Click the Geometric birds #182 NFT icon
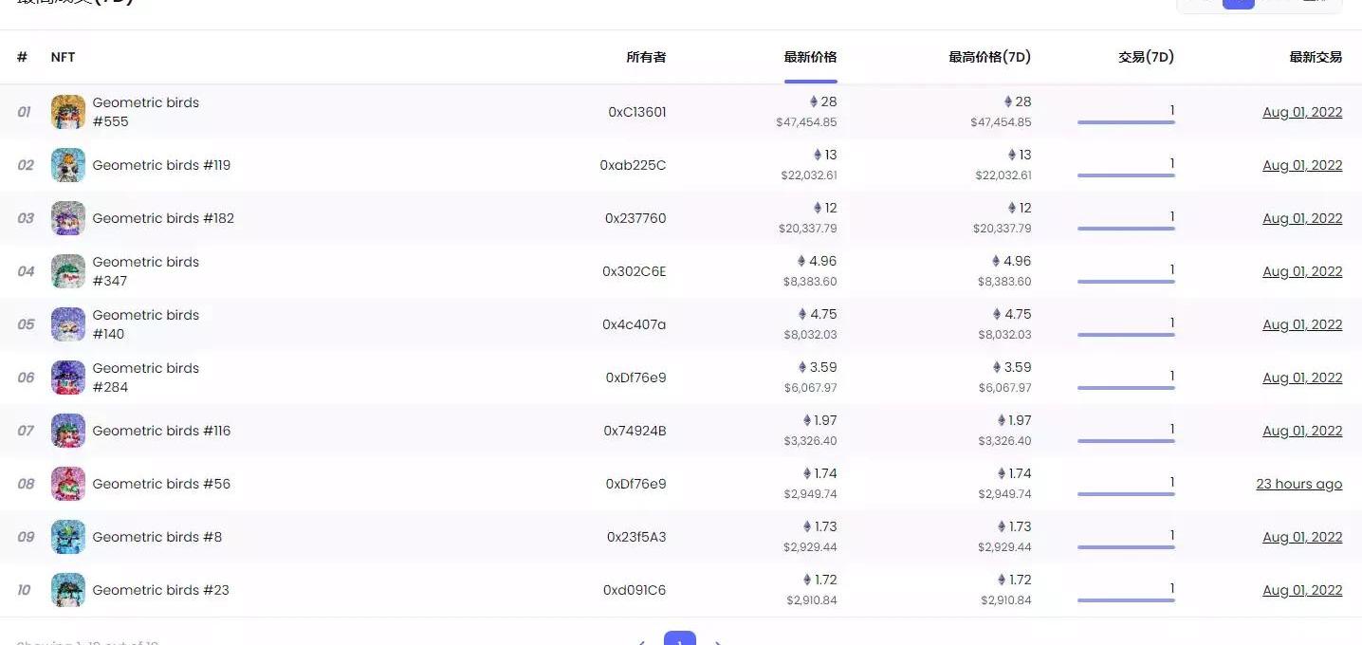The image size is (1362, 645). click(68, 218)
